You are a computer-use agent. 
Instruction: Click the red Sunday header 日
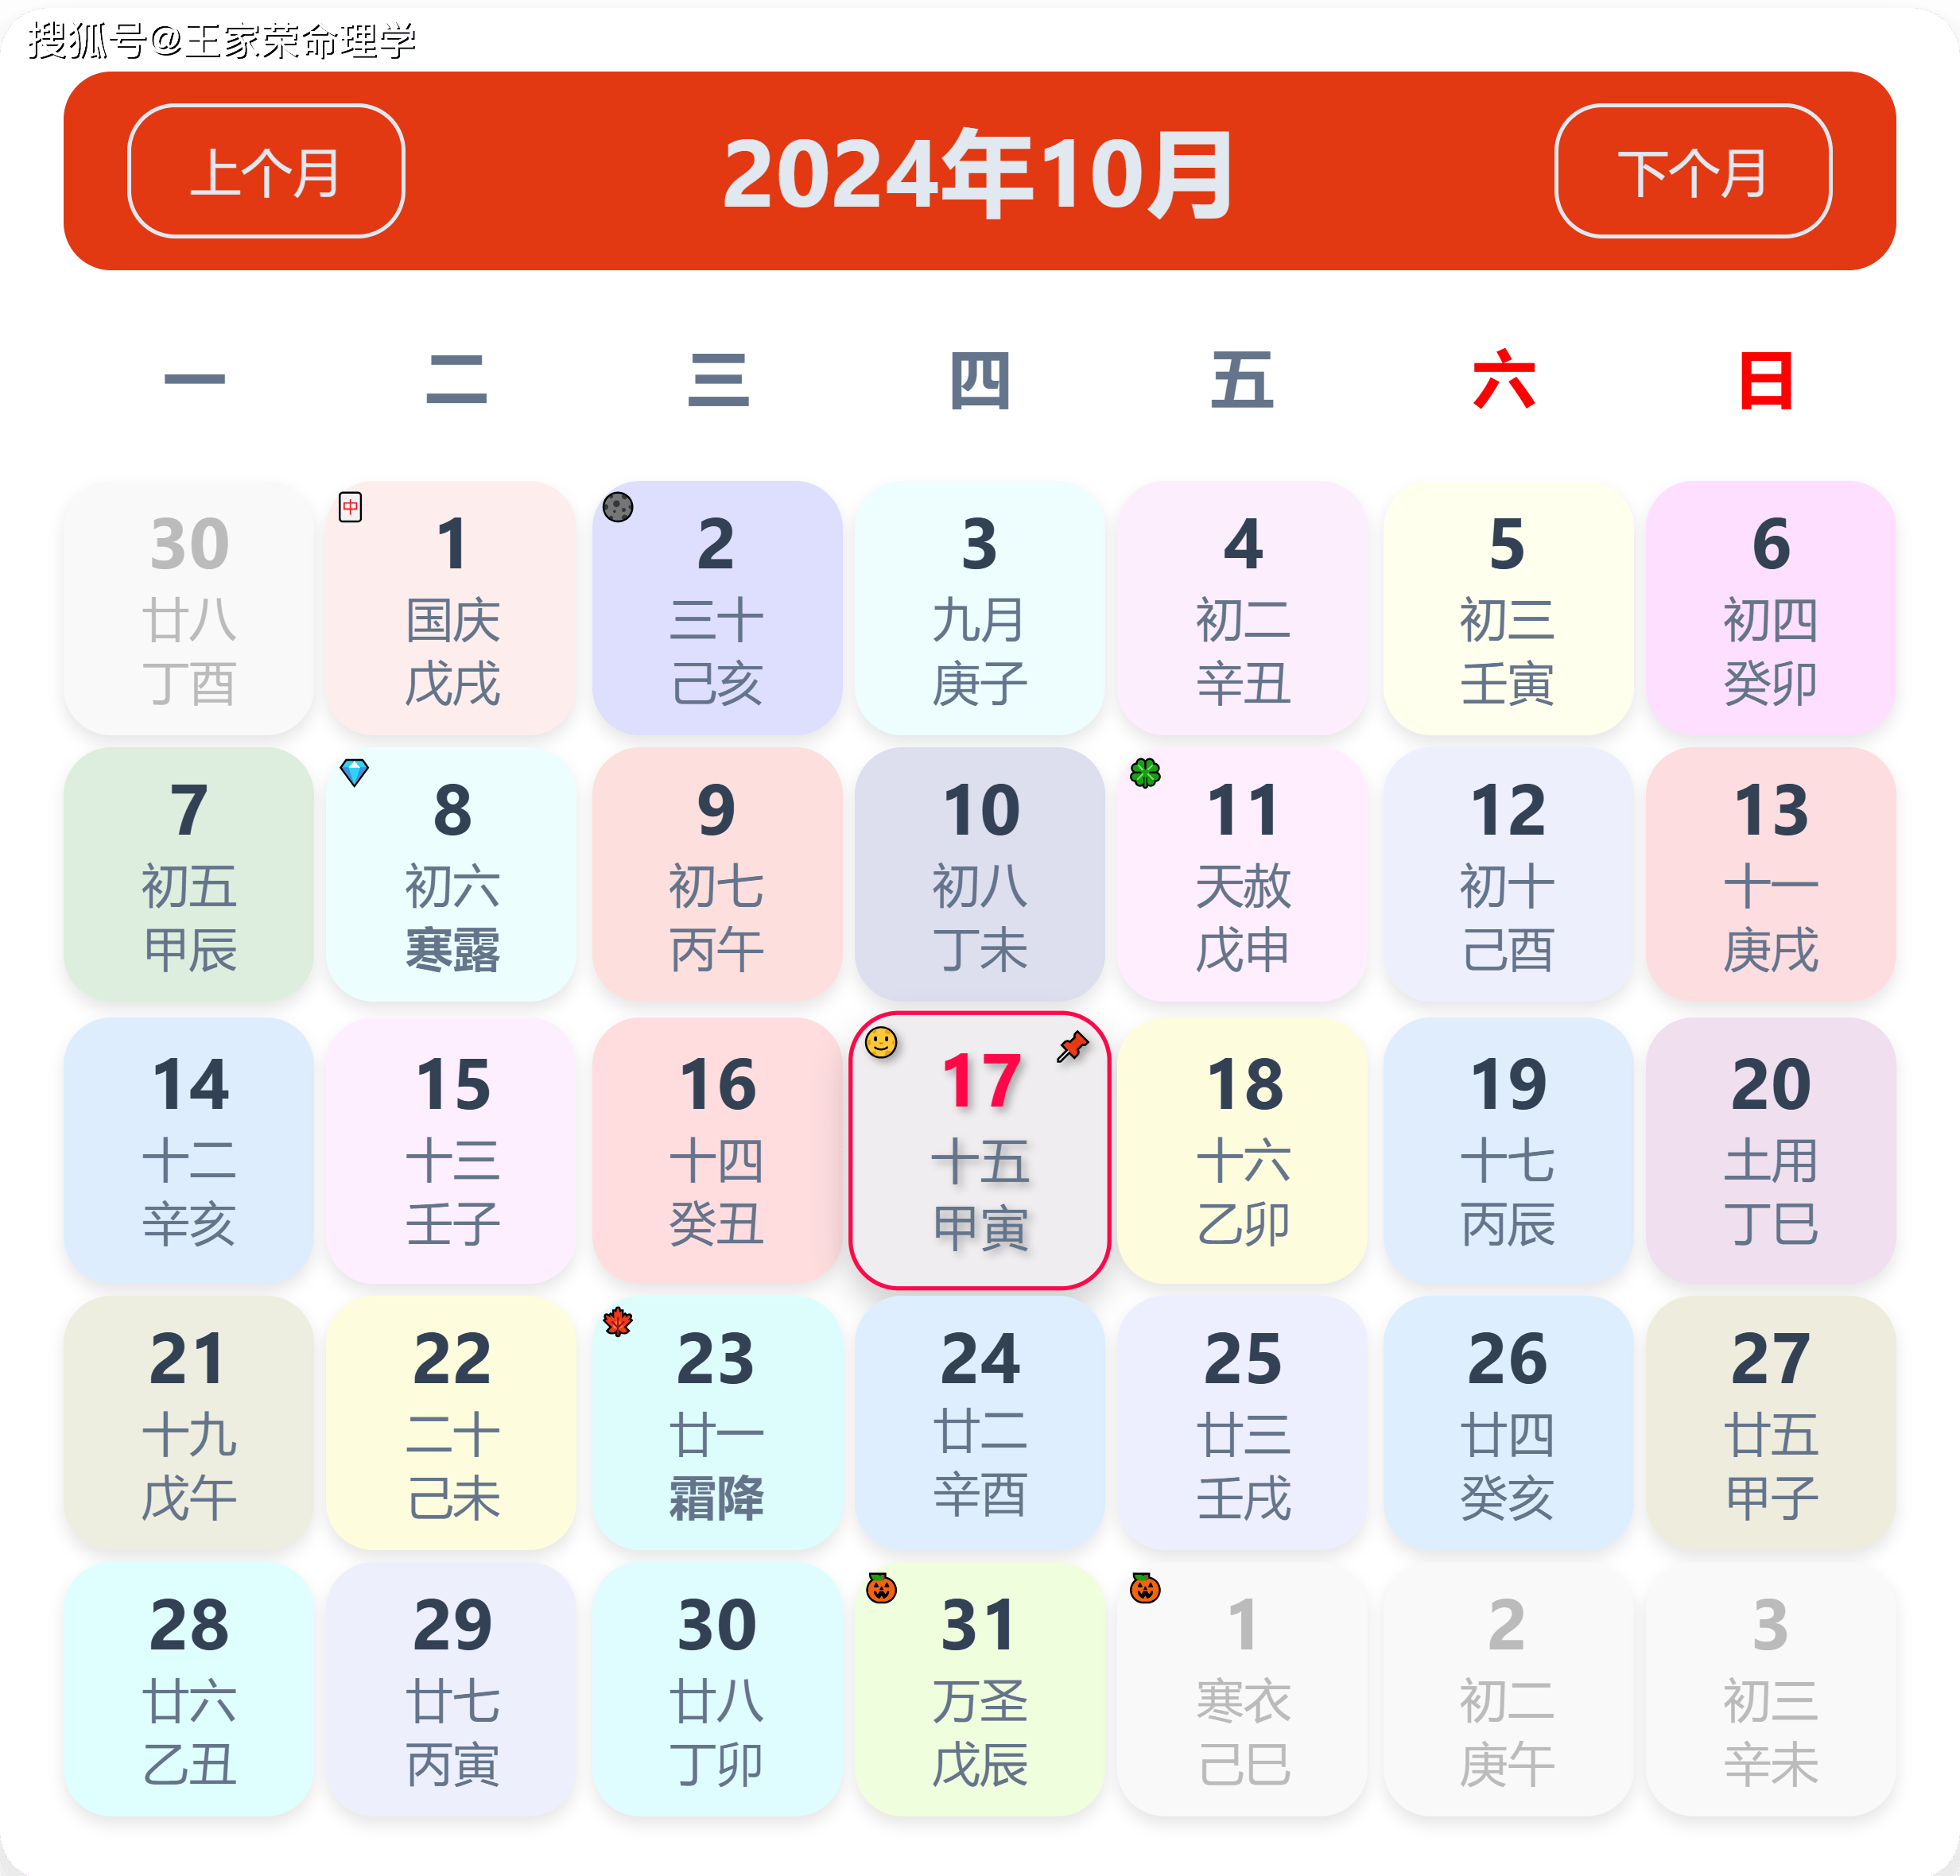(x=1766, y=380)
